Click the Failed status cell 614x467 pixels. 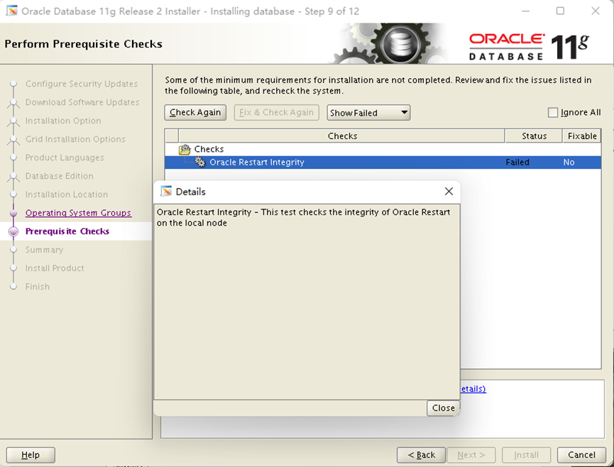coord(517,163)
